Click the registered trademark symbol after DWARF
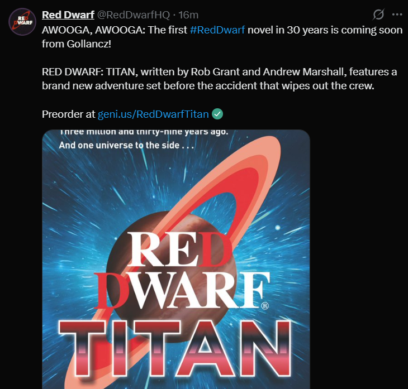The width and height of the screenshot is (408, 389). [x=264, y=306]
